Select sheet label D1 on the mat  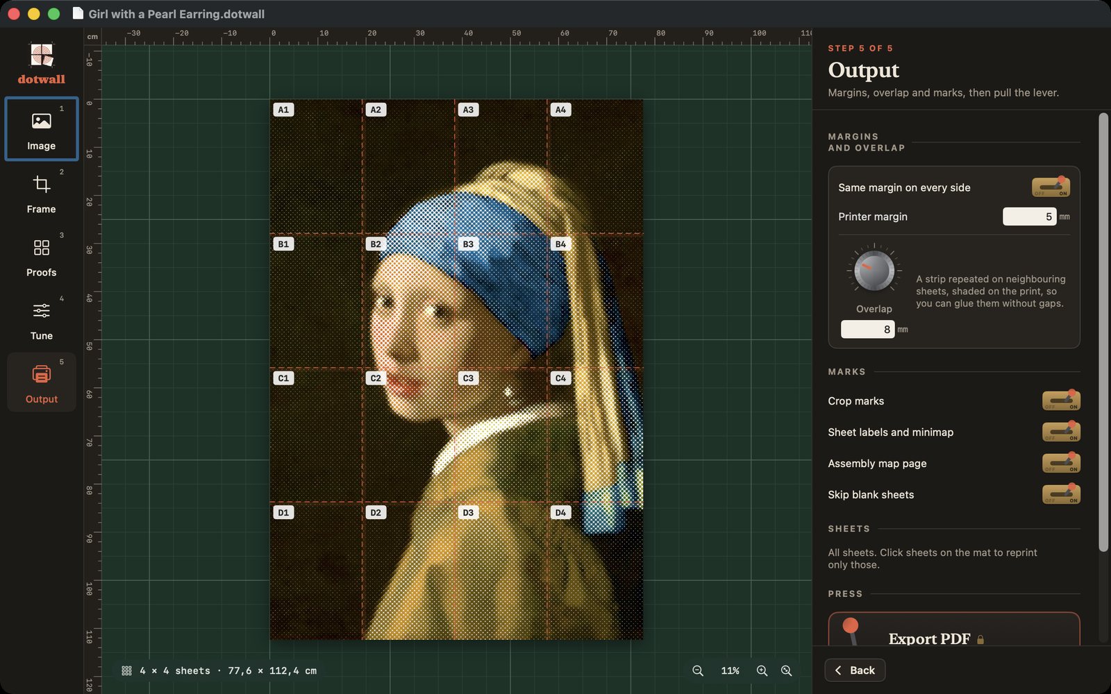click(x=283, y=513)
